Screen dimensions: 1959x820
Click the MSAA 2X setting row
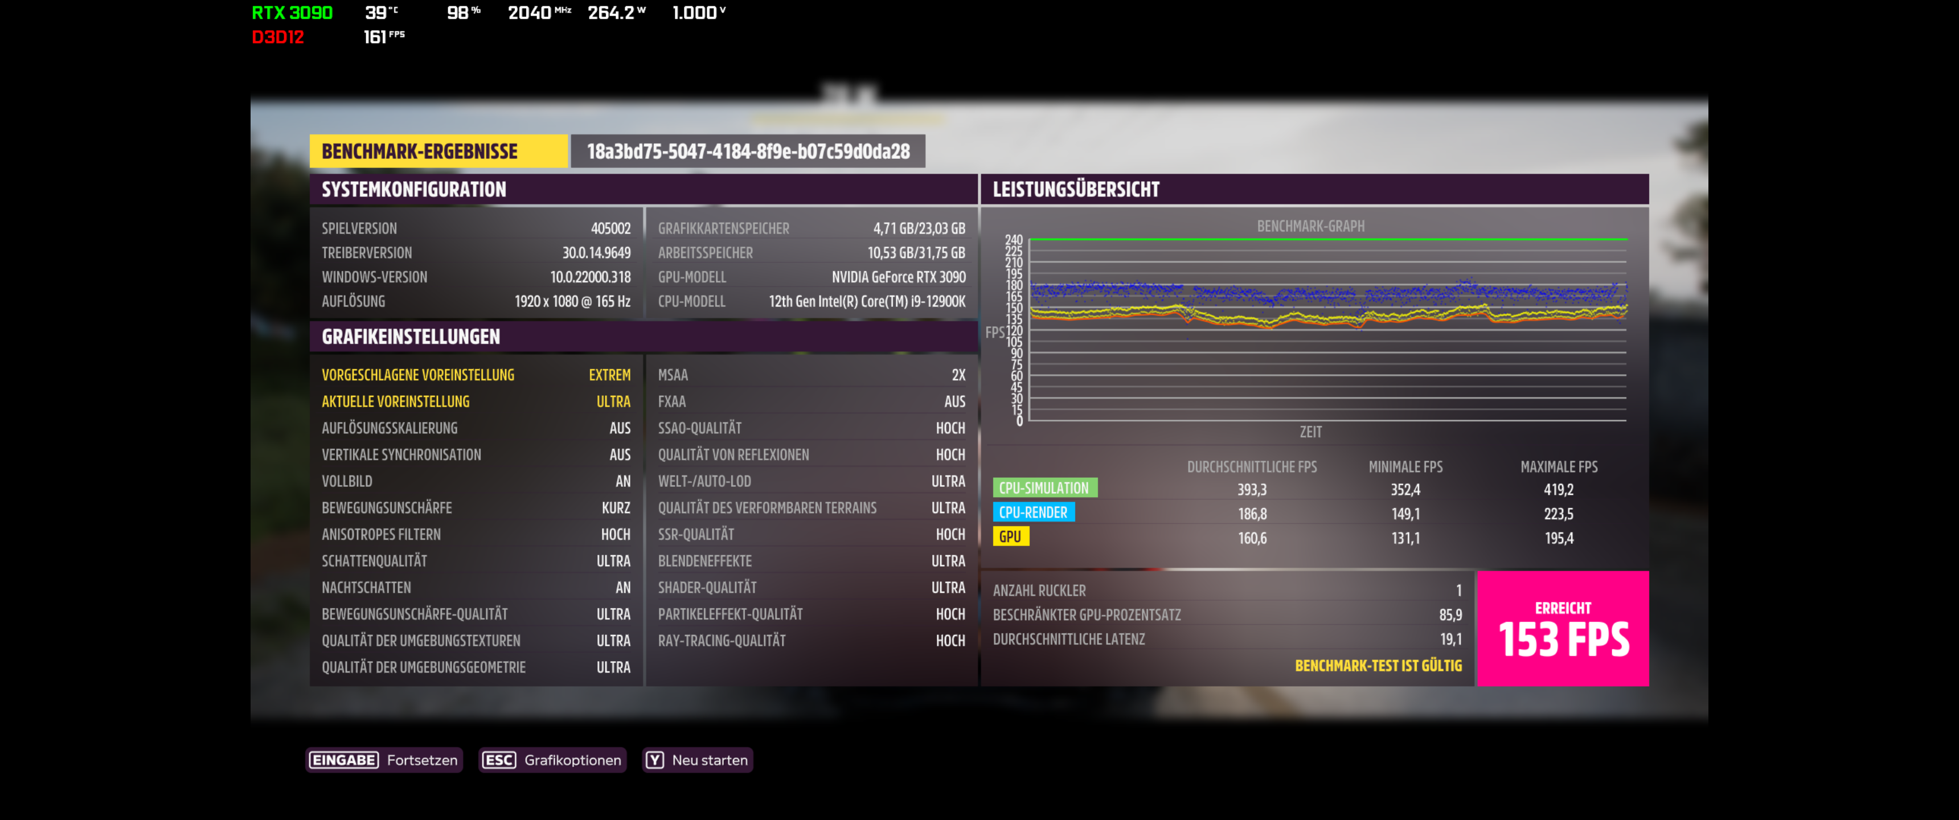pyautogui.click(x=811, y=375)
